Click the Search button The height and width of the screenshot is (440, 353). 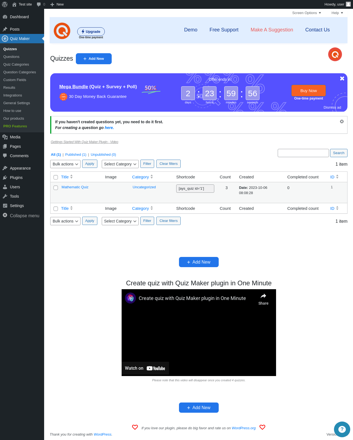[339, 153]
